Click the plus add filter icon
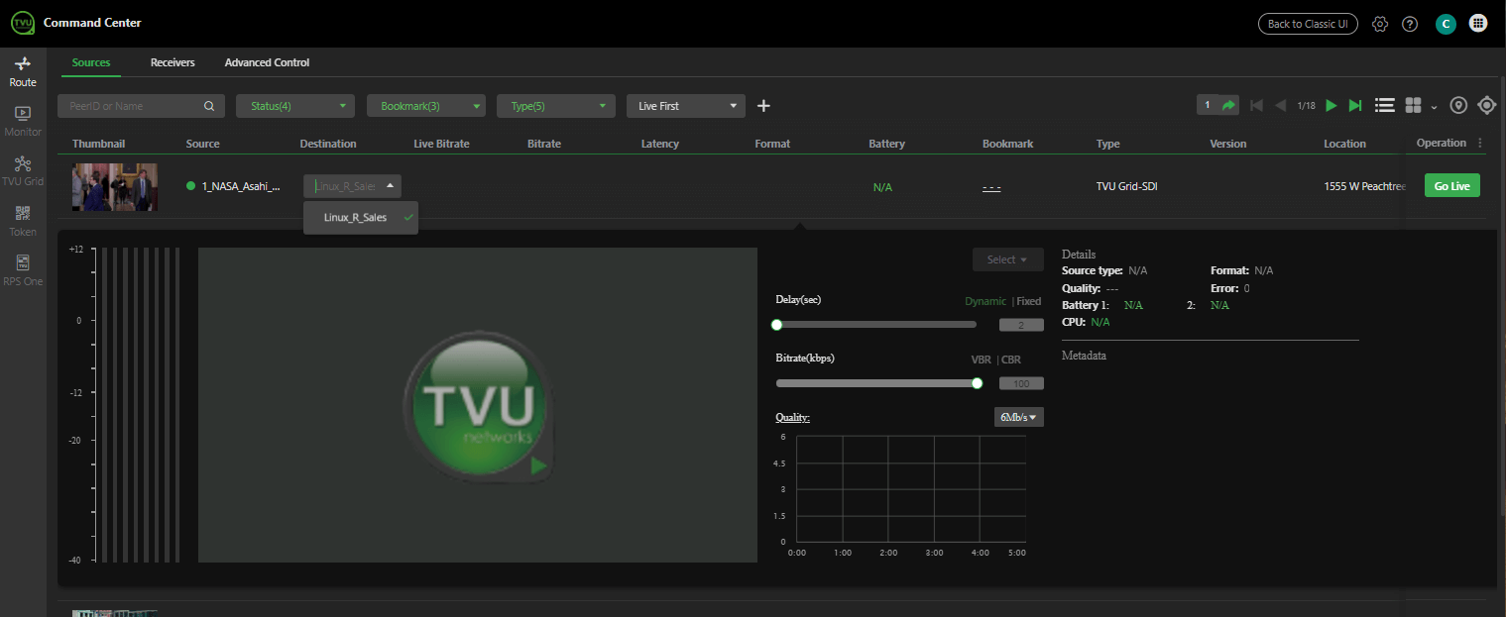The width and height of the screenshot is (1506, 617). point(763,105)
